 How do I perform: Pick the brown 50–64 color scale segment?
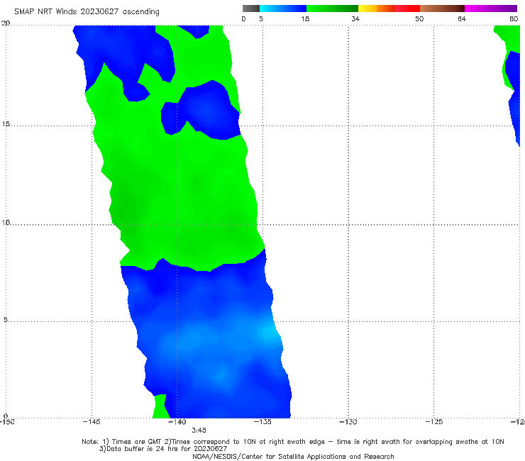coord(442,9)
